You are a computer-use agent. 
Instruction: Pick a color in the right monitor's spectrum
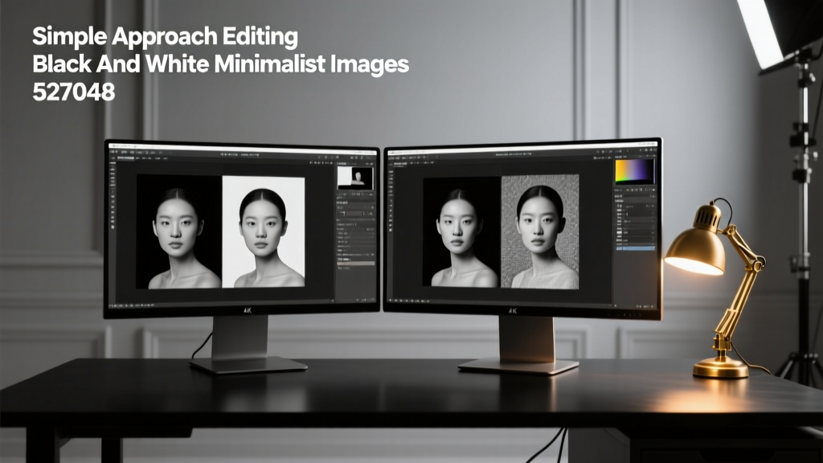(635, 171)
